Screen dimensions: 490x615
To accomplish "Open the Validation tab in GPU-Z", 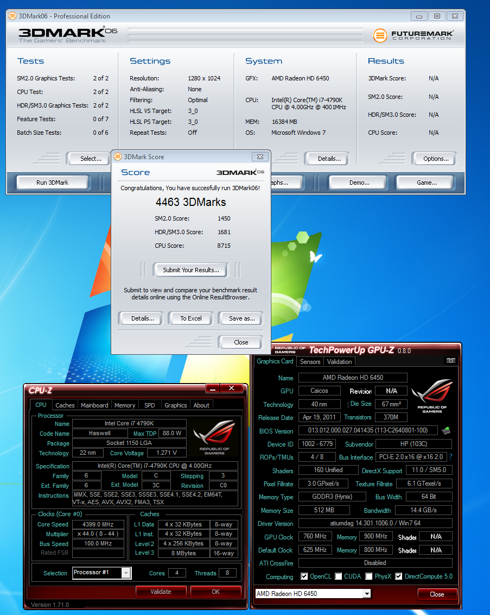I will (x=340, y=362).
